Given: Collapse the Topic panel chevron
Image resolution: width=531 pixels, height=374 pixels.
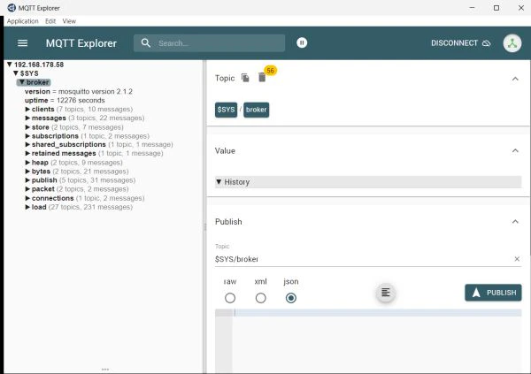Looking at the screenshot, I should pos(515,79).
